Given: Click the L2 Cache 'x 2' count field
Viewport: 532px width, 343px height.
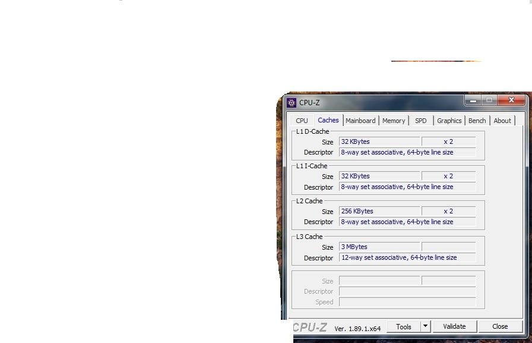Looking at the screenshot, I should click(448, 211).
